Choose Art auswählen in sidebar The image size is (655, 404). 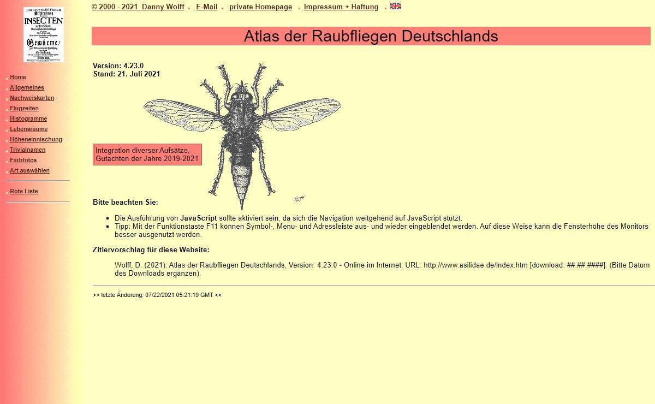(x=29, y=171)
